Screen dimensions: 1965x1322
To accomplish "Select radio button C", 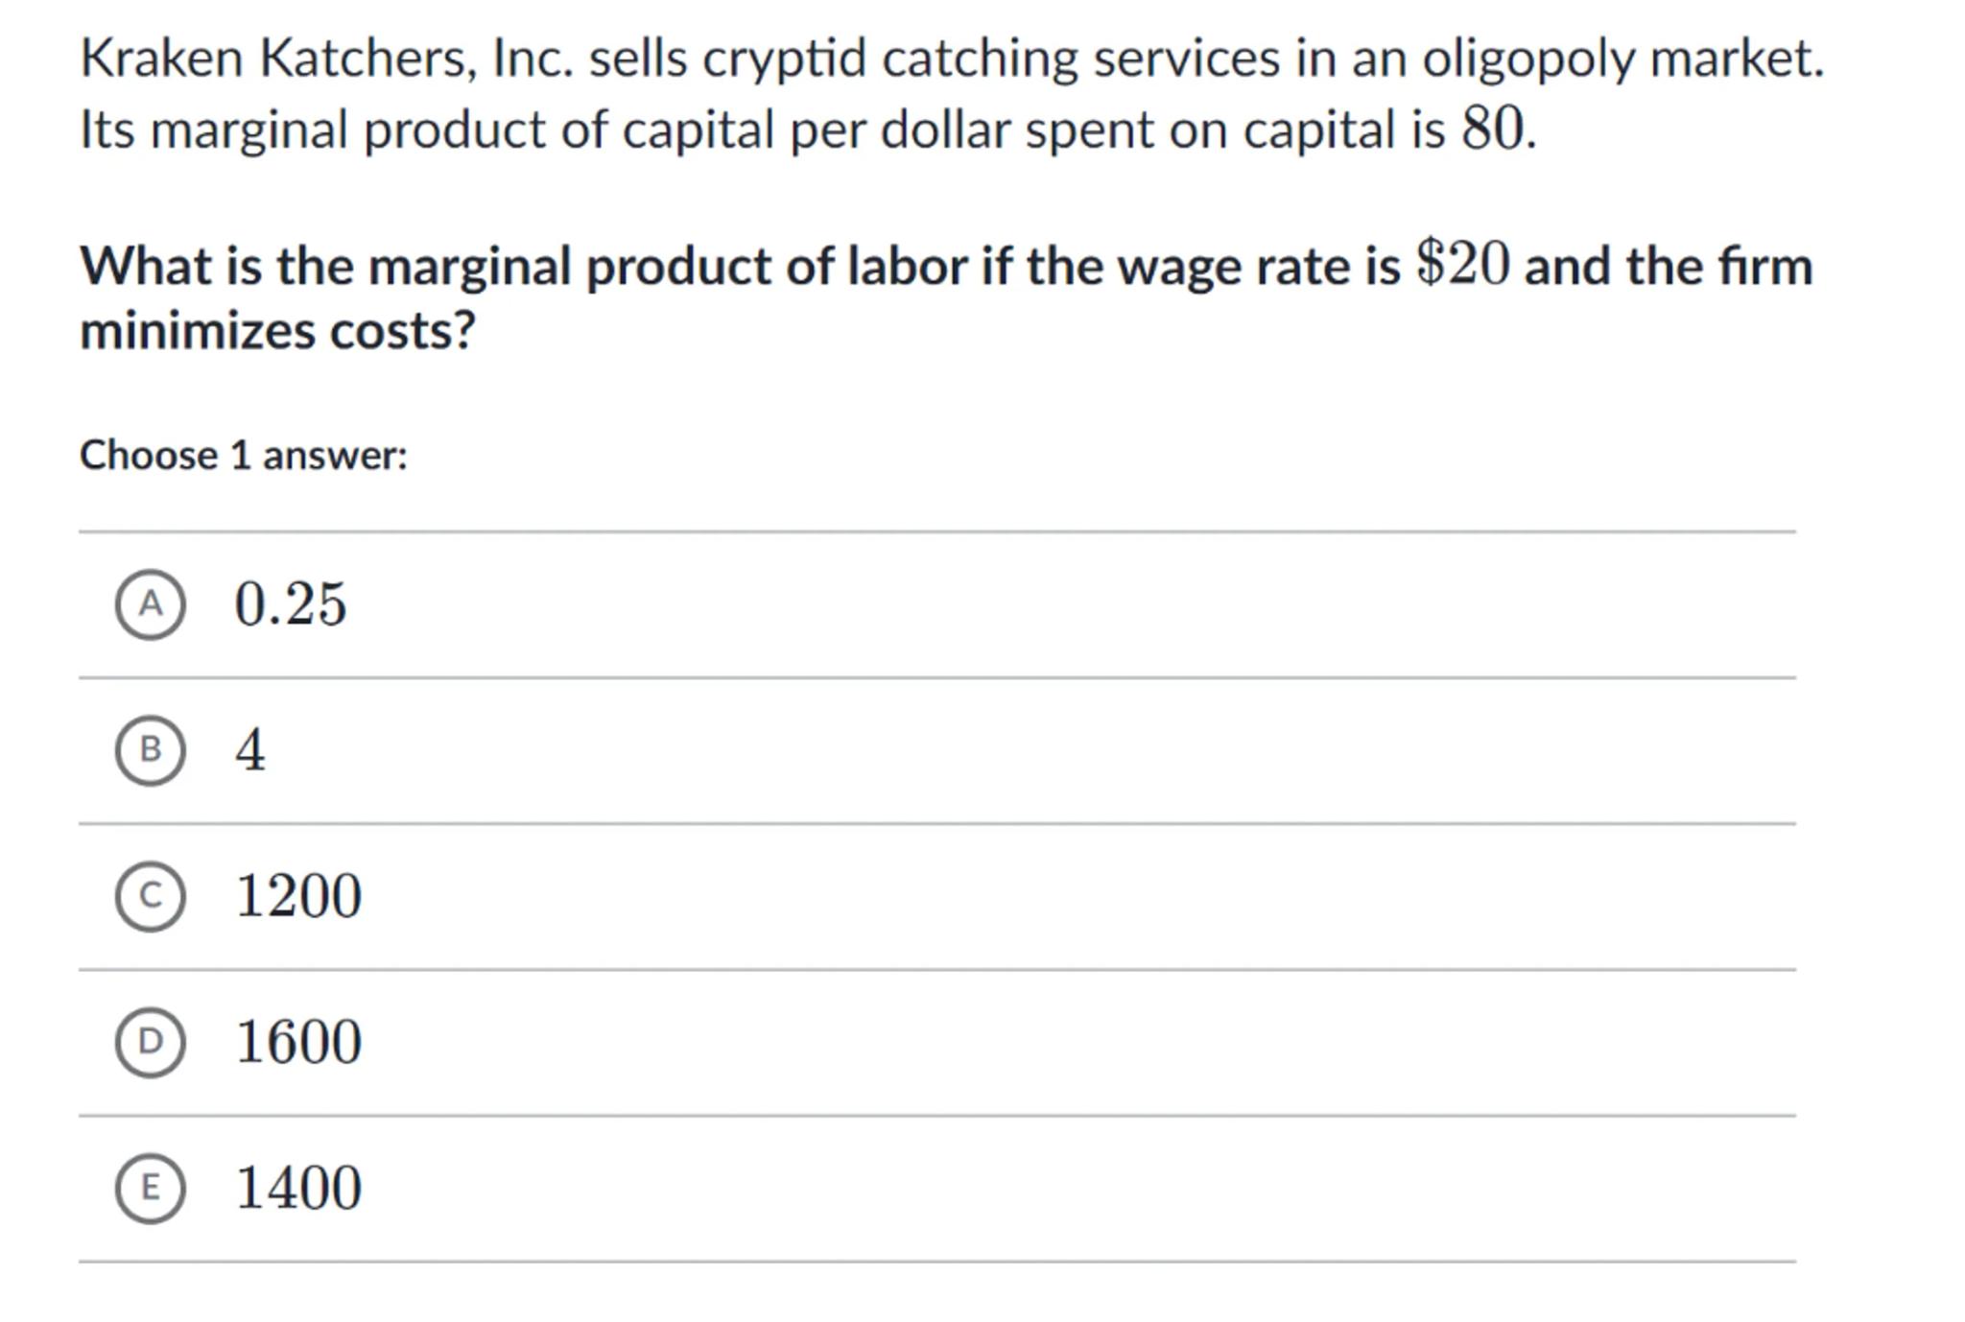I will pos(150,896).
